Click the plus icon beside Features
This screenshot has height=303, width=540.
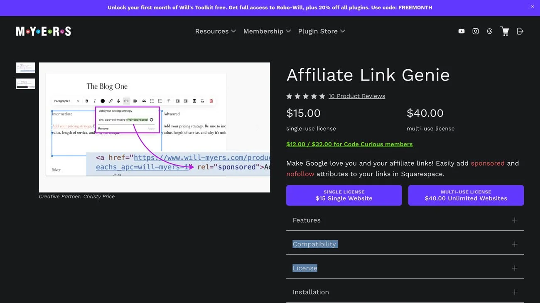[515, 220]
